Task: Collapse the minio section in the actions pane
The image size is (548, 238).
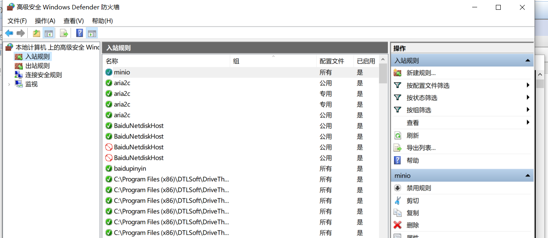Action: [528, 176]
